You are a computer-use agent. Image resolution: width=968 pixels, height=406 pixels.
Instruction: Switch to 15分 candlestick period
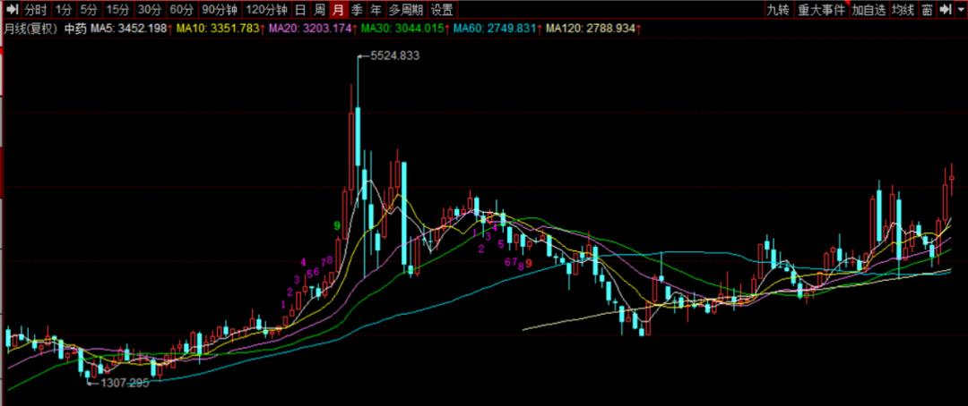pyautogui.click(x=117, y=10)
